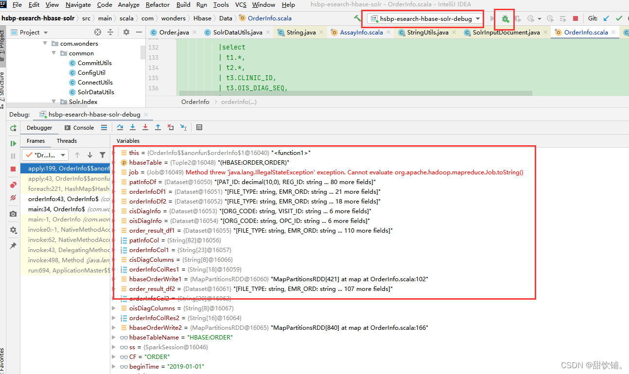Open the Console tab in Debug panel
The height and width of the screenshot is (374, 629).
79,128
